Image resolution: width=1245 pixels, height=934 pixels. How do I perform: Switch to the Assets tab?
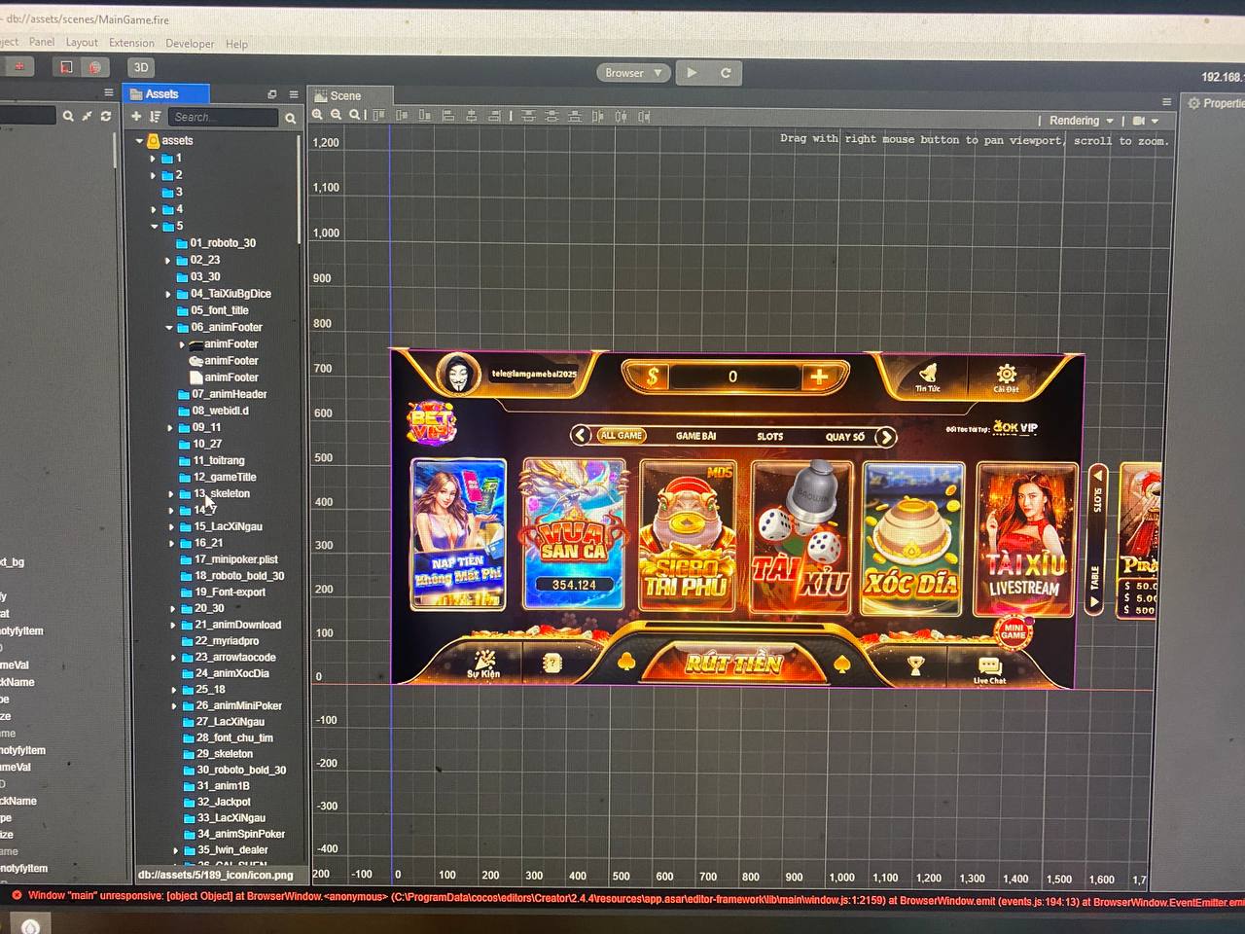pyautogui.click(x=166, y=94)
